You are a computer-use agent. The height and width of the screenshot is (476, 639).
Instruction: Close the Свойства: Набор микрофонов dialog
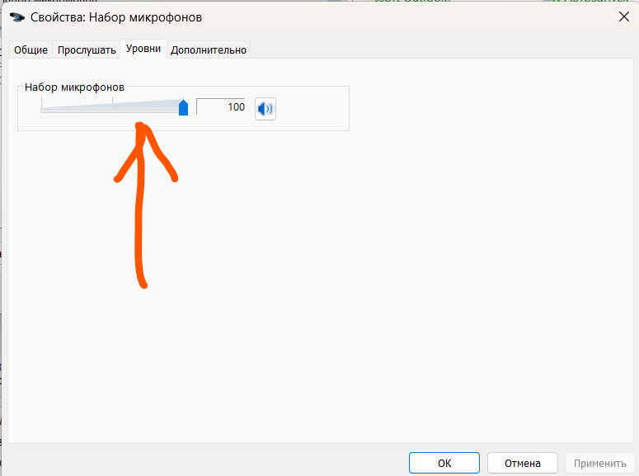point(624,17)
